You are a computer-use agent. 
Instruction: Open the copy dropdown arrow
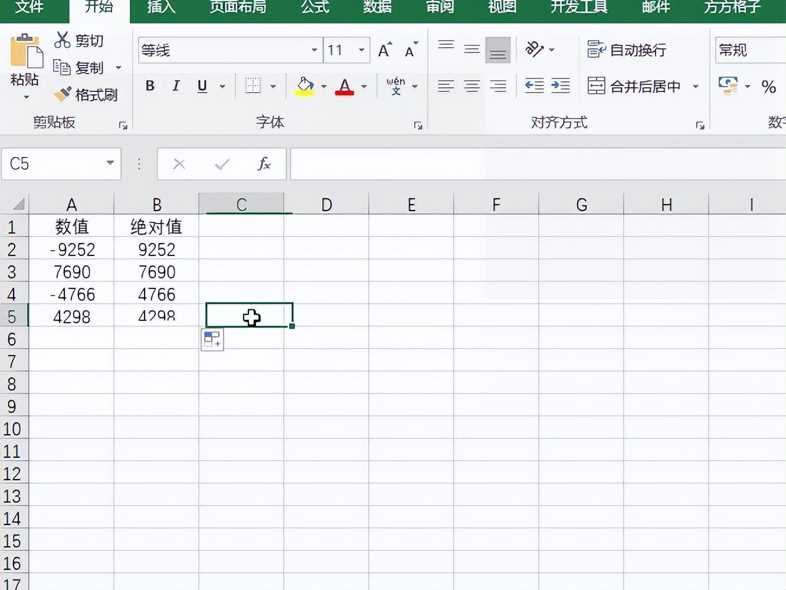click(118, 68)
